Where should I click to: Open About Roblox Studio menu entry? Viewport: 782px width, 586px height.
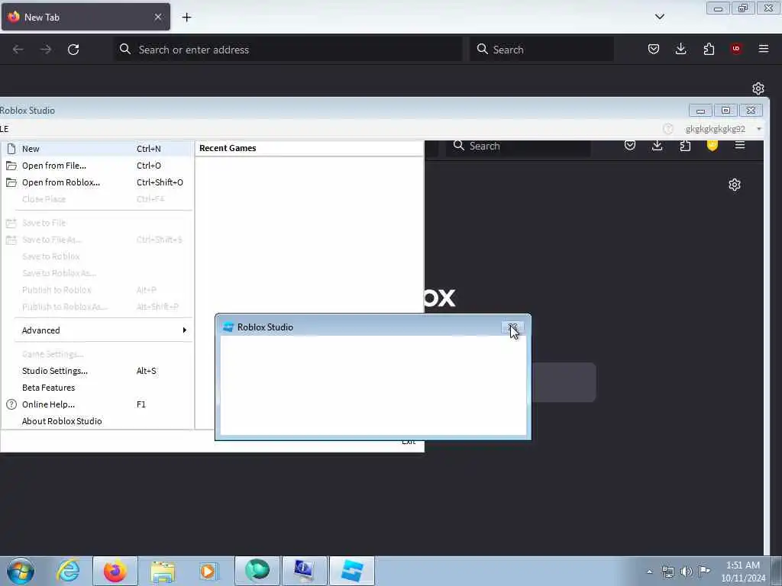97,421
